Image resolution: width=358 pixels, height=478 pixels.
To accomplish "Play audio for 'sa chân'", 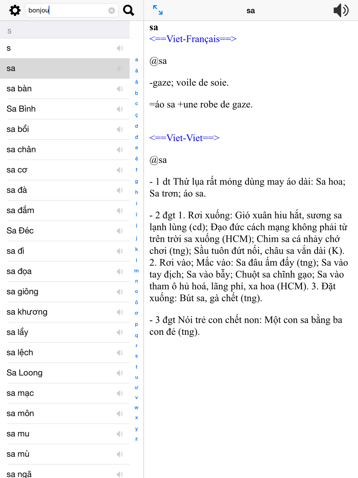I will tap(120, 150).
